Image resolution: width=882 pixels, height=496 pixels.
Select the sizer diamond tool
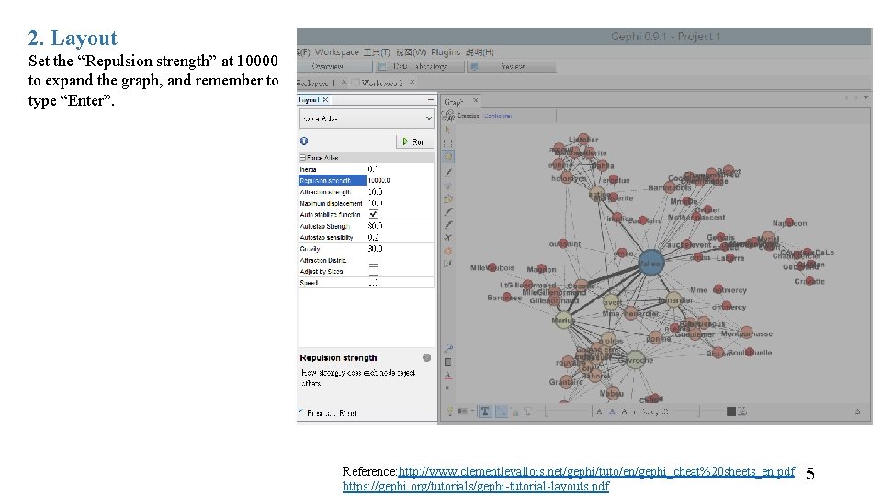[x=448, y=185]
